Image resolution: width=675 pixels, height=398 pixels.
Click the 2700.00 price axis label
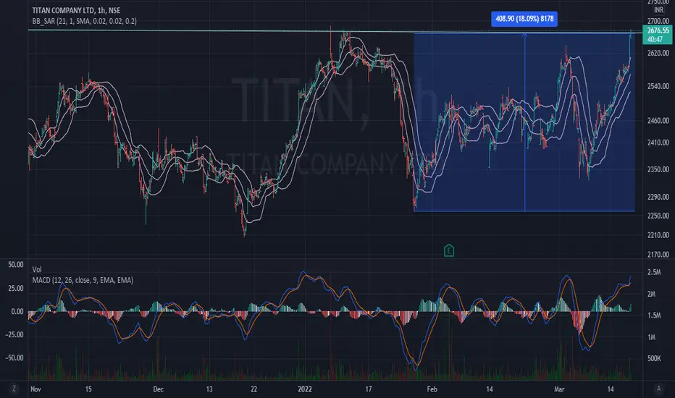(658, 21)
